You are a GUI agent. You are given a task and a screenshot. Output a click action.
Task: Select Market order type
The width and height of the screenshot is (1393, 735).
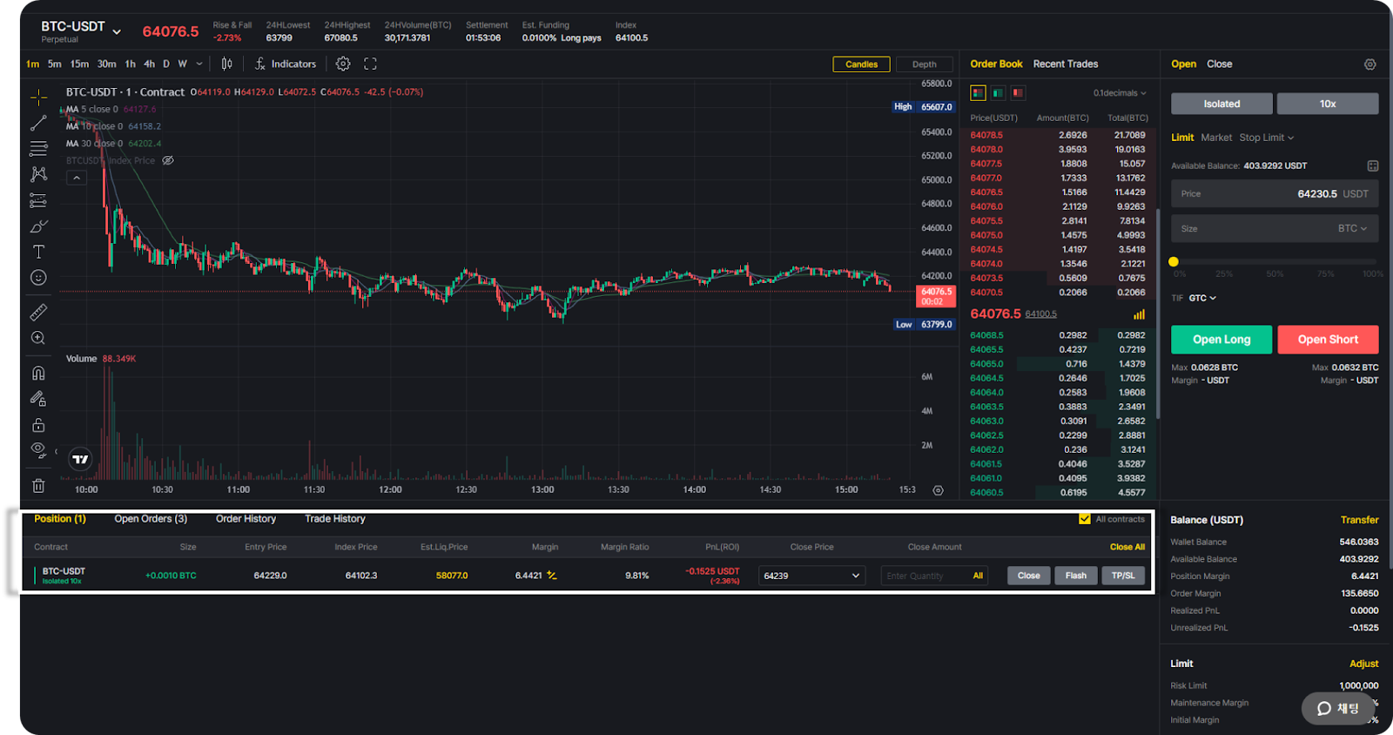(x=1216, y=138)
